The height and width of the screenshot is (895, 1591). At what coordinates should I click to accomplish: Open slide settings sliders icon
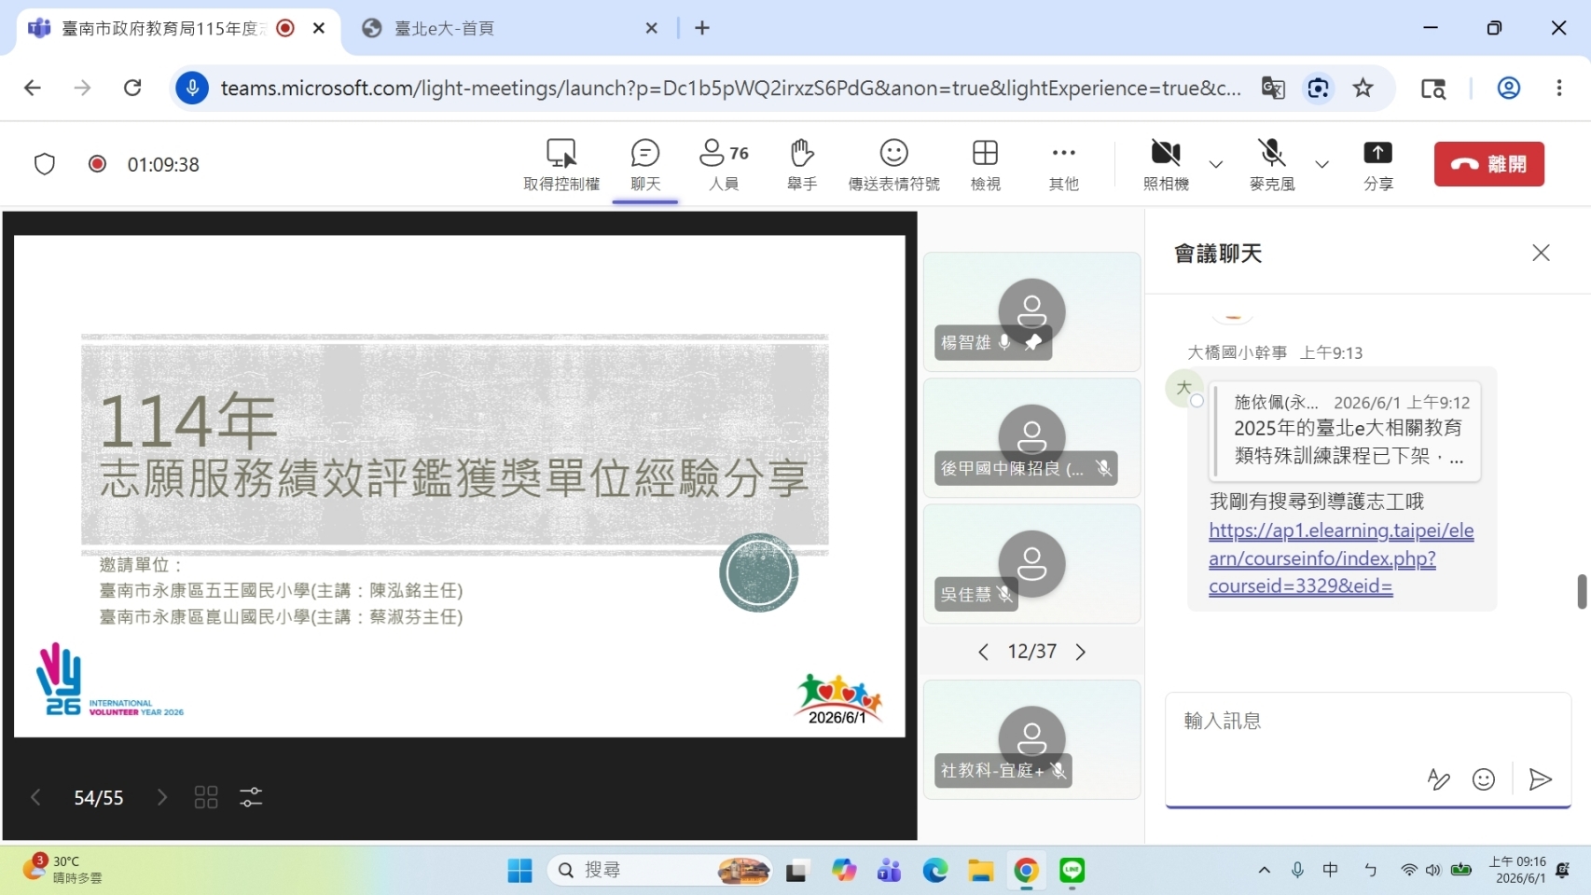click(x=251, y=797)
